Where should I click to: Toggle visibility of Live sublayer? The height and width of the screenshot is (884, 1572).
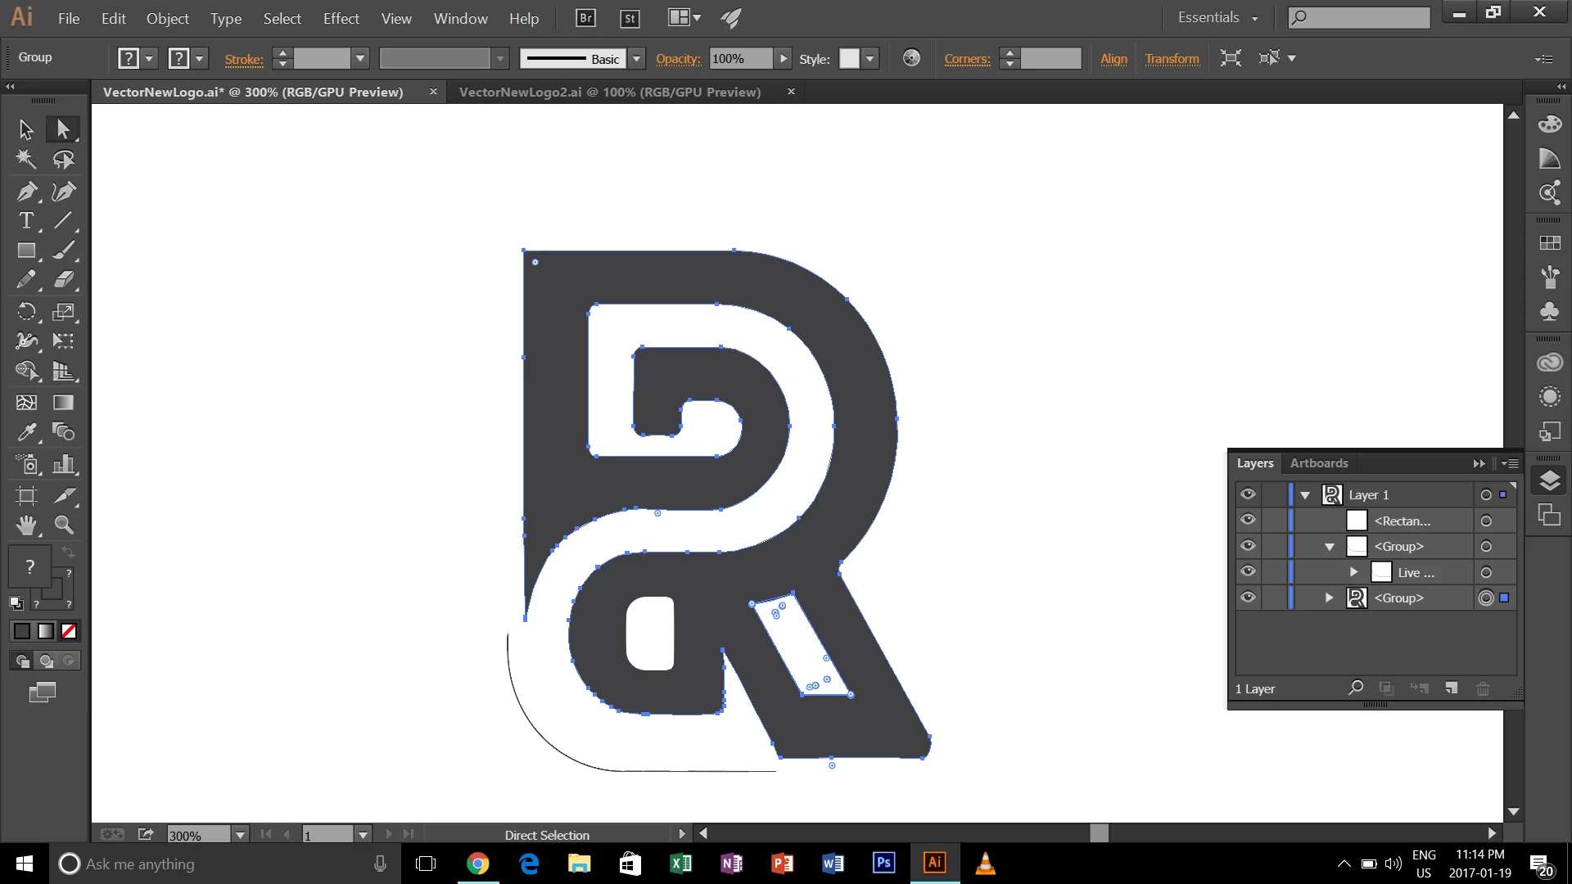tap(1248, 571)
